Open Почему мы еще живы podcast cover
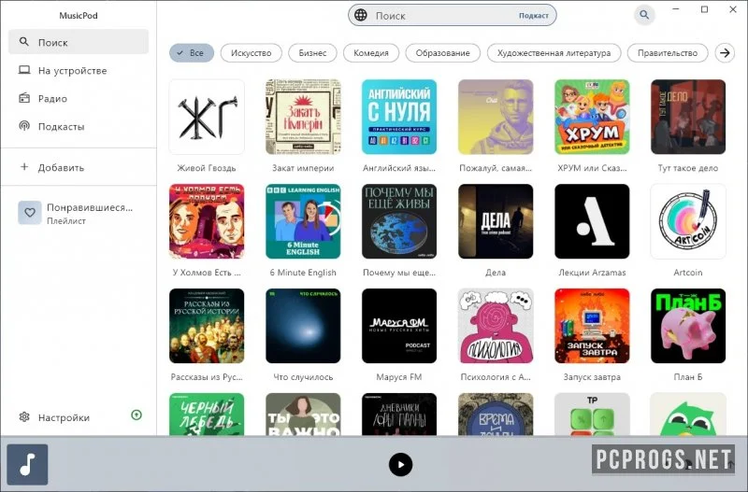Viewport: 748px width, 492px height. [x=399, y=221]
